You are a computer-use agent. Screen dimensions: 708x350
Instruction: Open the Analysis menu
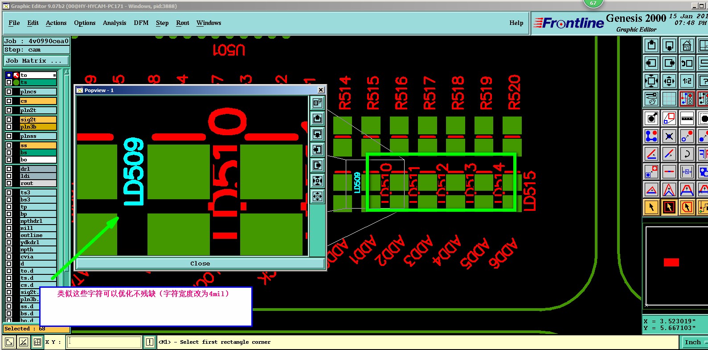pyautogui.click(x=115, y=23)
